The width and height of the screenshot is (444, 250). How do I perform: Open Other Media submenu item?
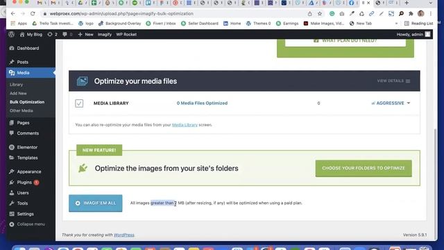click(22, 110)
